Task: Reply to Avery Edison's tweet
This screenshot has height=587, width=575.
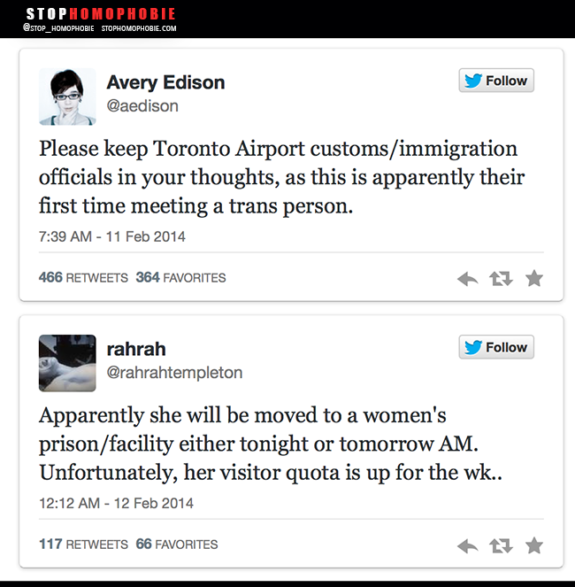Action: (x=467, y=279)
